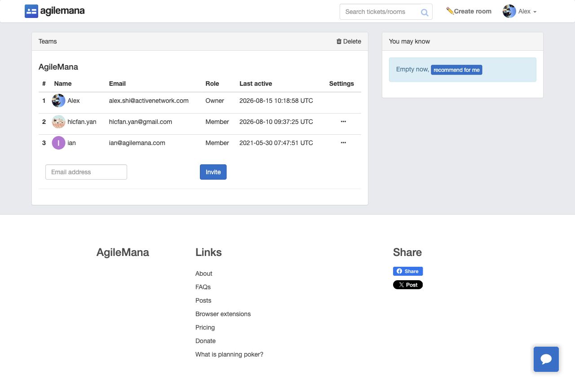
Task: Open the chat bubble widget
Action: click(546, 359)
